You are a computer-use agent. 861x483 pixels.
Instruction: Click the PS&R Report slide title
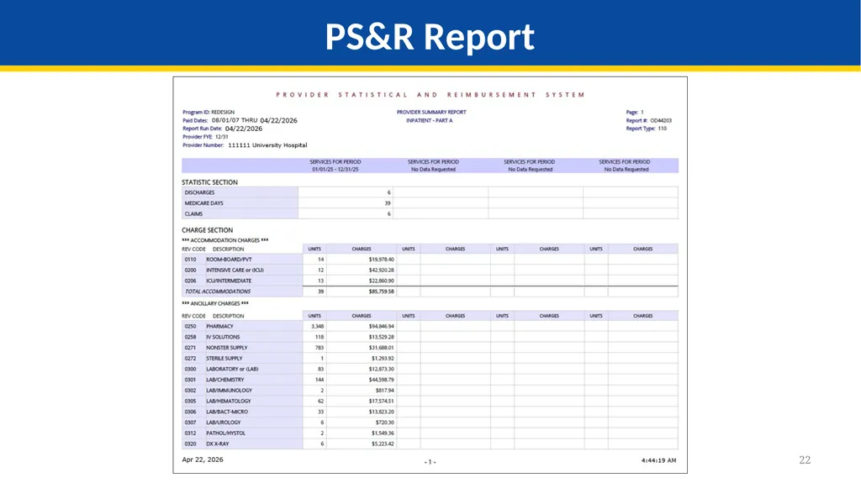coord(430,36)
